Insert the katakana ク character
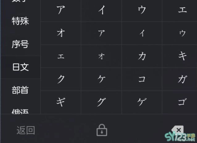 61,79
